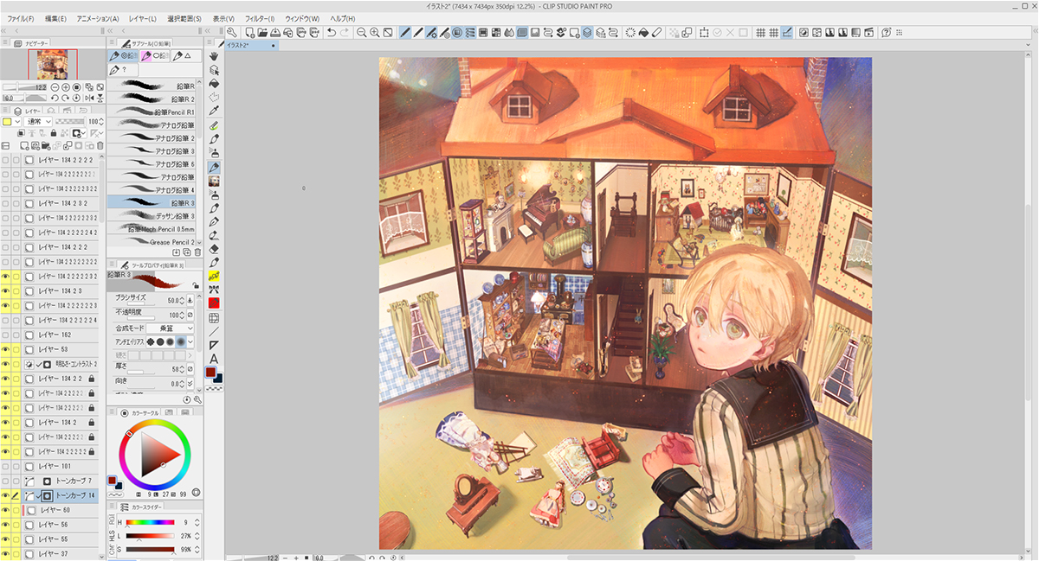Select the Eraser tool
This screenshot has width=1039, height=561.
pyautogui.click(x=214, y=249)
